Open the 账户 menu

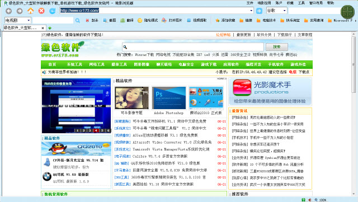(279, 3)
